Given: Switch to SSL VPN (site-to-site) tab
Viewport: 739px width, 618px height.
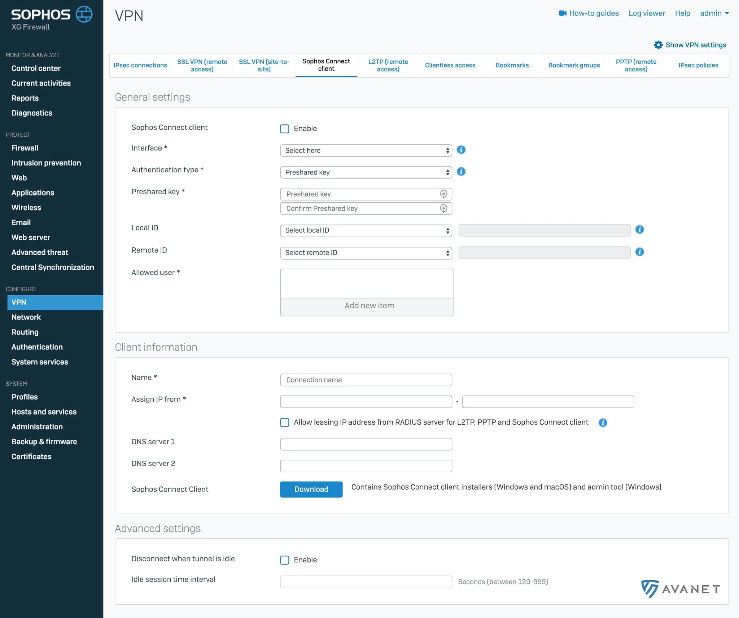Looking at the screenshot, I should pos(264,65).
